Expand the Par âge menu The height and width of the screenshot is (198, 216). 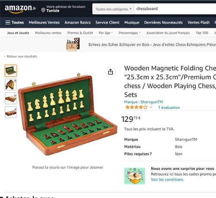point(106,33)
